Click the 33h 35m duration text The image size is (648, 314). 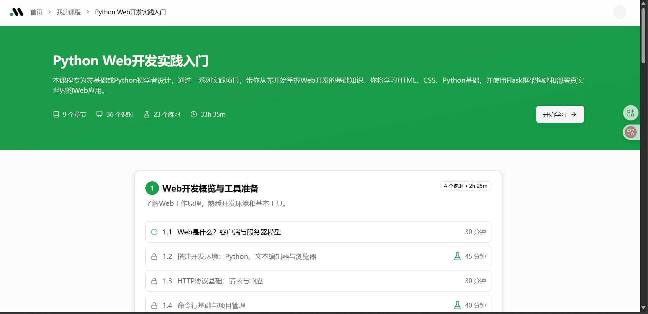(213, 114)
